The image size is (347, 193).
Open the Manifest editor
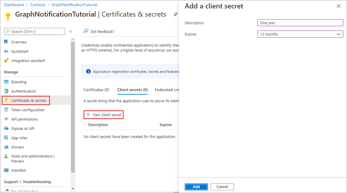pyautogui.click(x=19, y=170)
